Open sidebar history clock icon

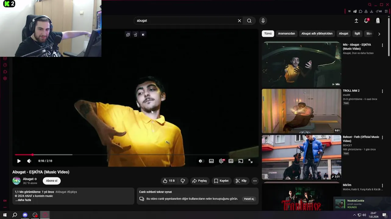pyautogui.click(x=5, y=65)
